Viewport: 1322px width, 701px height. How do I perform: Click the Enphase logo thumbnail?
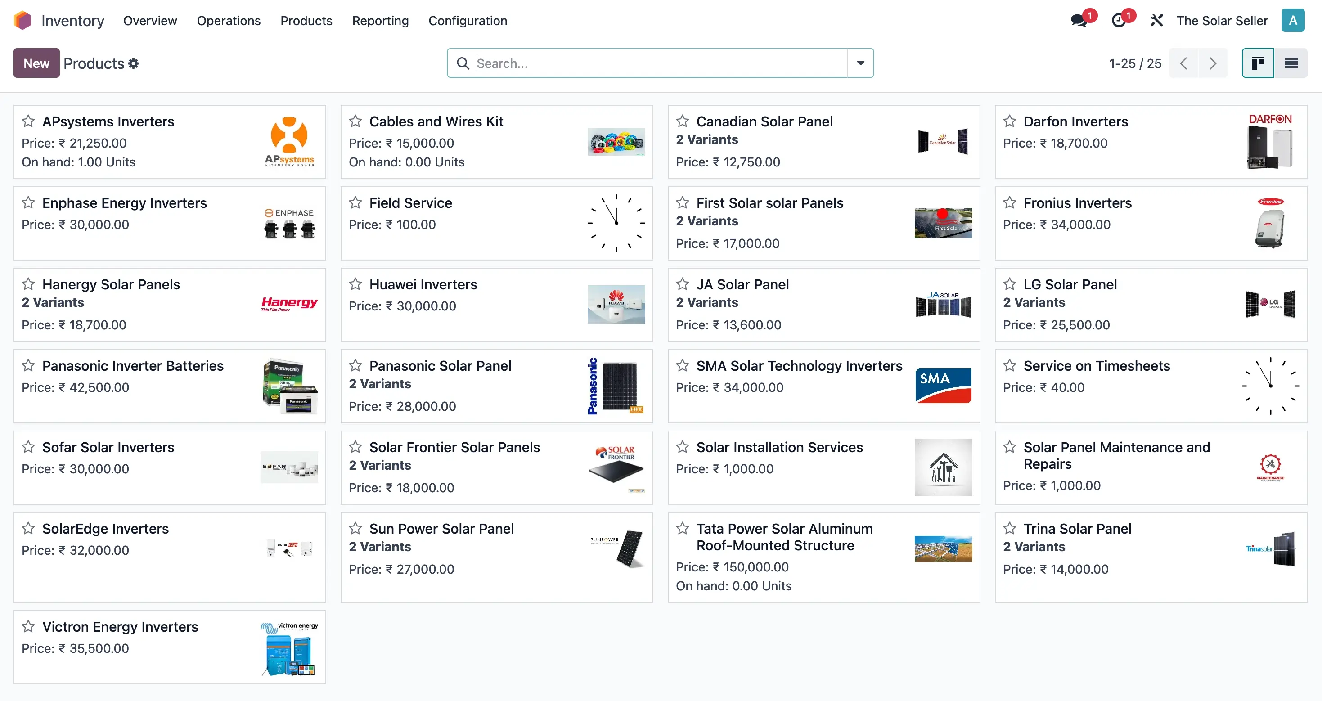pos(289,223)
